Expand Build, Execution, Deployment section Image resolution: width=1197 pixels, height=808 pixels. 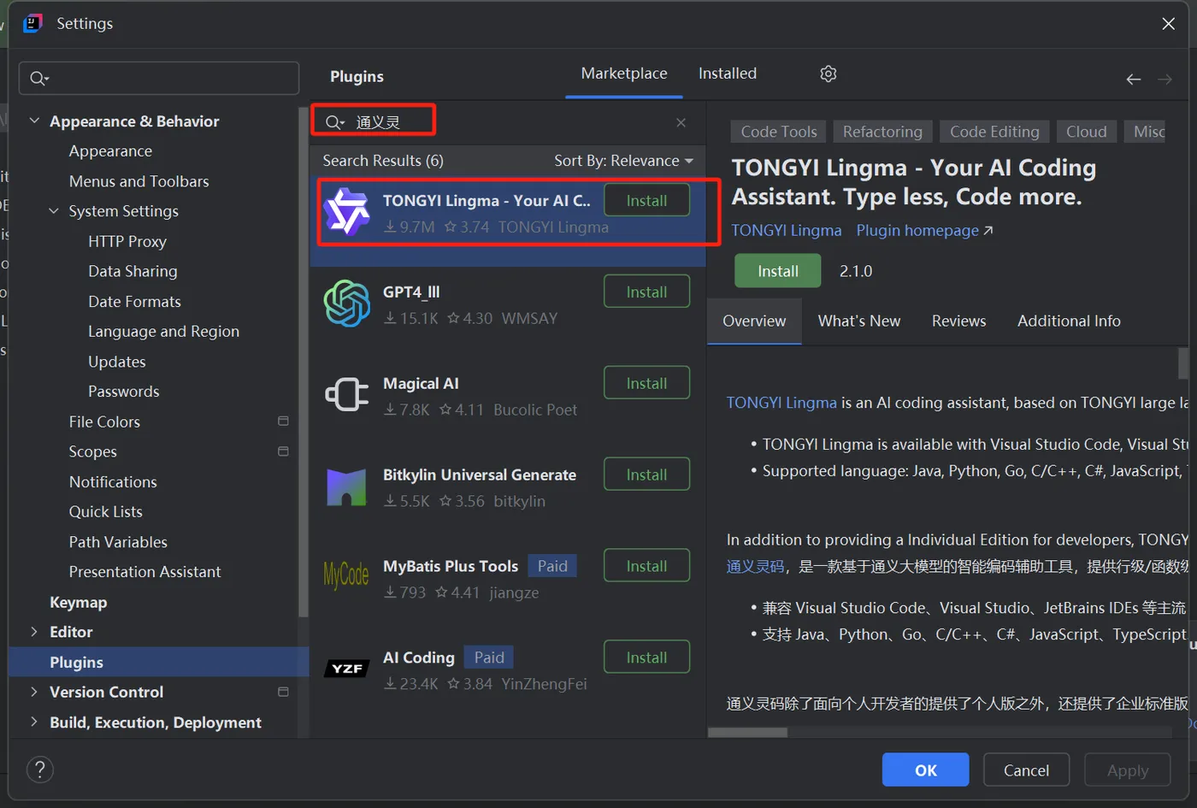pos(34,722)
